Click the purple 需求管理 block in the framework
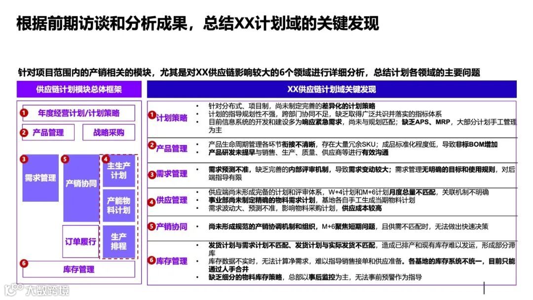The height and width of the screenshot is (300, 533). tap(40, 178)
